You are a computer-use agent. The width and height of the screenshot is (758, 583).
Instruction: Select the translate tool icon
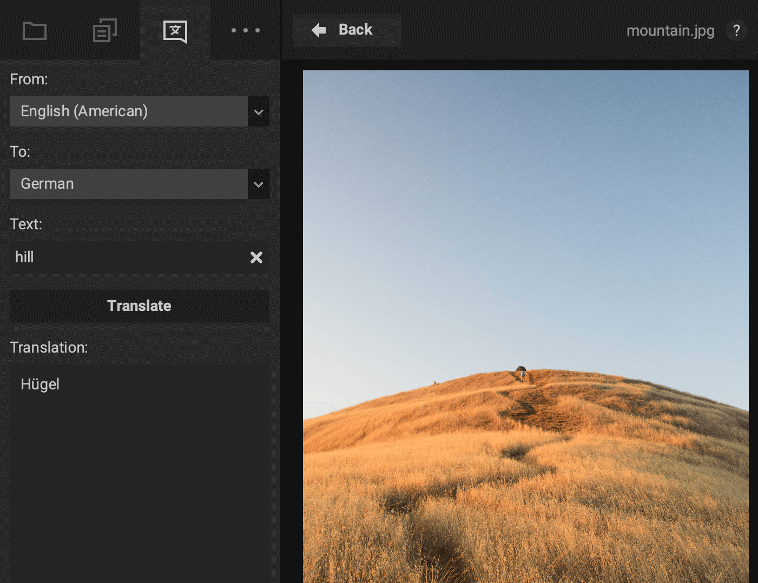pyautogui.click(x=175, y=31)
